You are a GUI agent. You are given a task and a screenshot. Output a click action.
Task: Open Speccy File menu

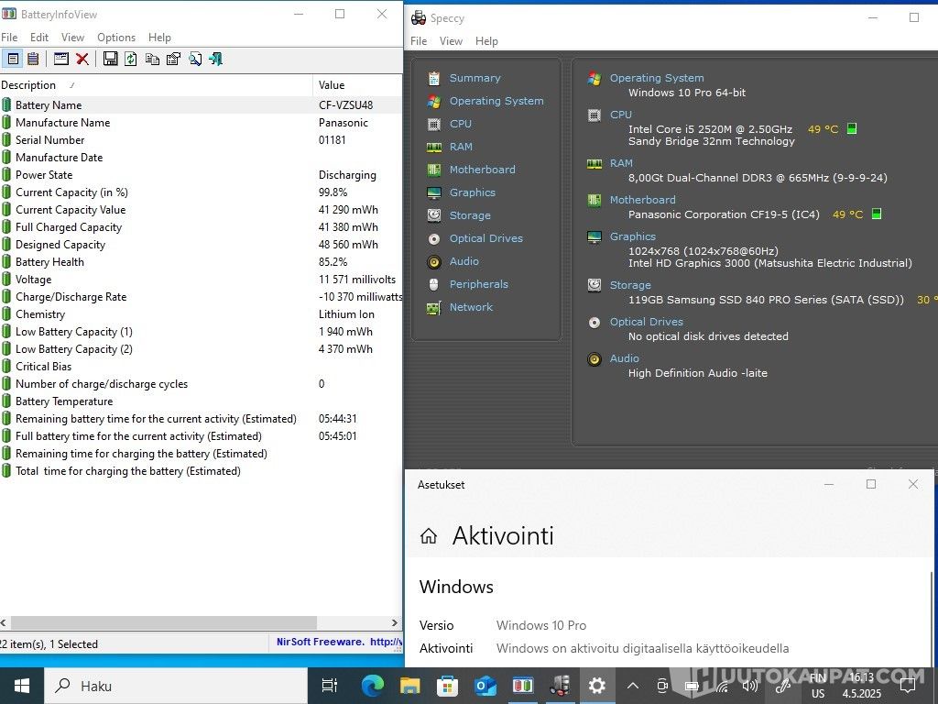[419, 41]
